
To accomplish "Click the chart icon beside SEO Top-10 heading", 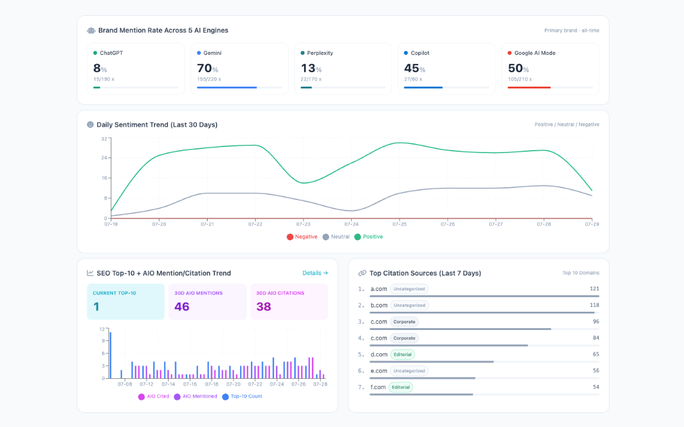I will 90,273.
